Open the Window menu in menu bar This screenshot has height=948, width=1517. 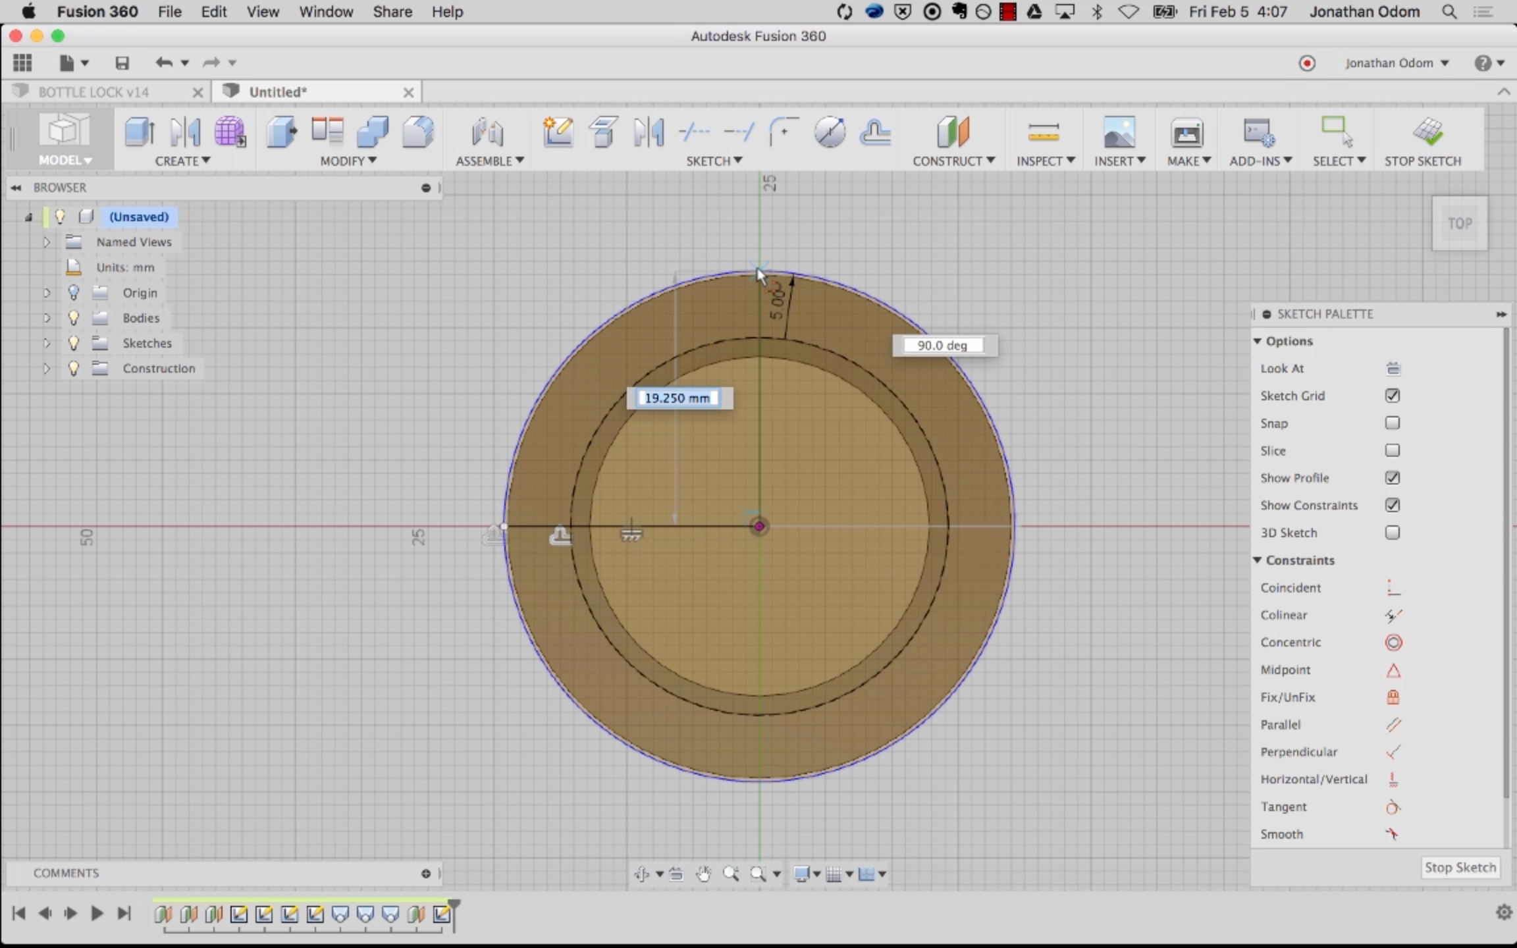[326, 12]
